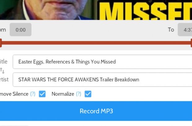The image size is (192, 126).
Task: Start recording with the Record MP3 button
Action: click(x=96, y=111)
